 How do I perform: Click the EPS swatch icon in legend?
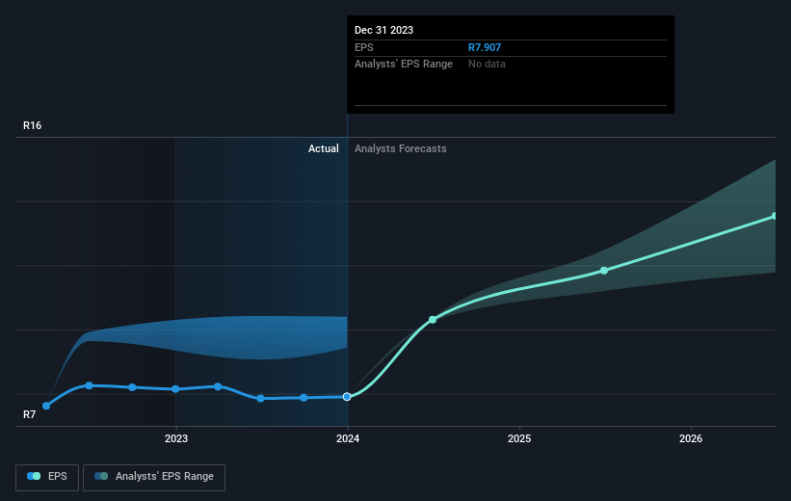34,476
